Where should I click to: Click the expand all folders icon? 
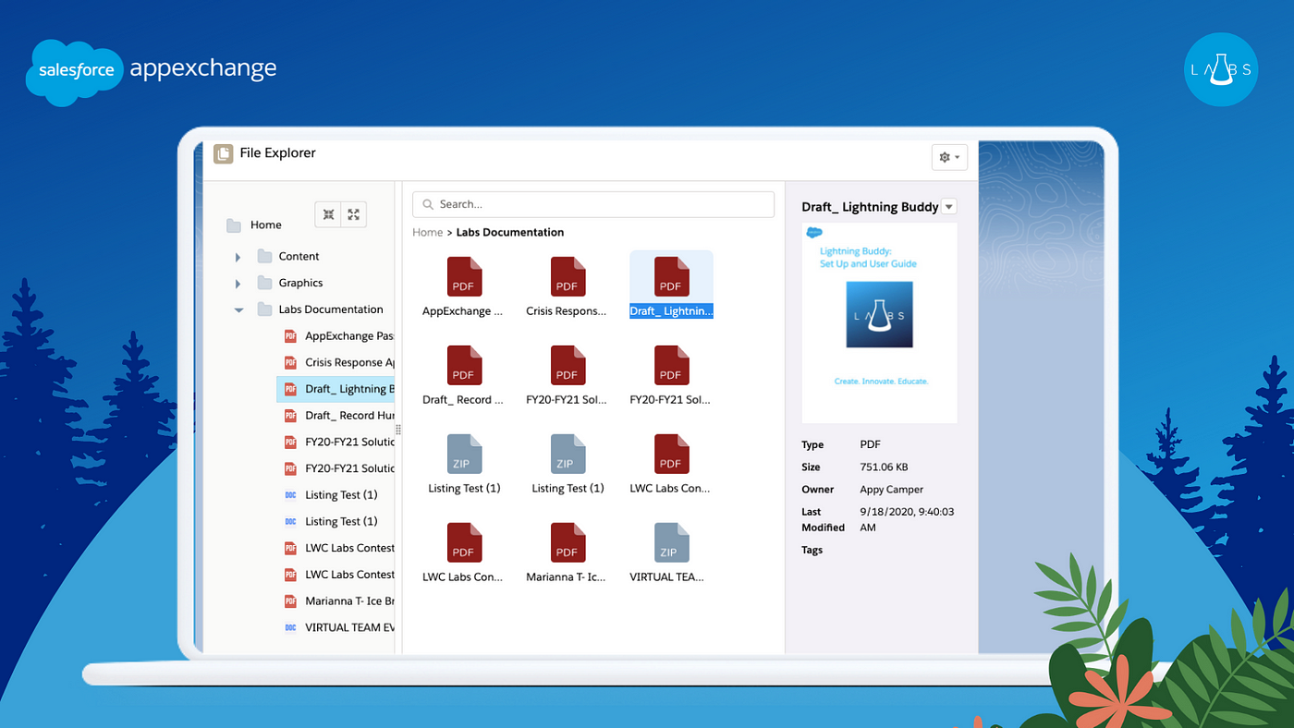(x=353, y=214)
